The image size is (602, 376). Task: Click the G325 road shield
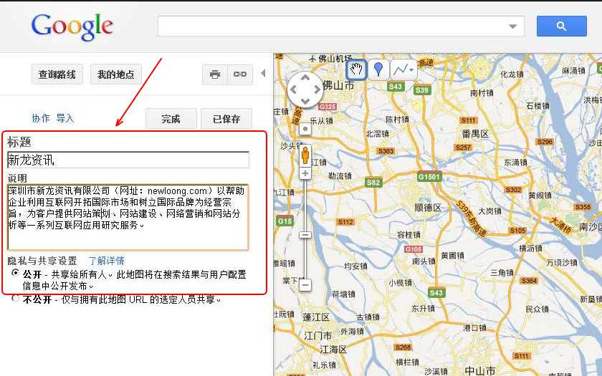(x=328, y=107)
